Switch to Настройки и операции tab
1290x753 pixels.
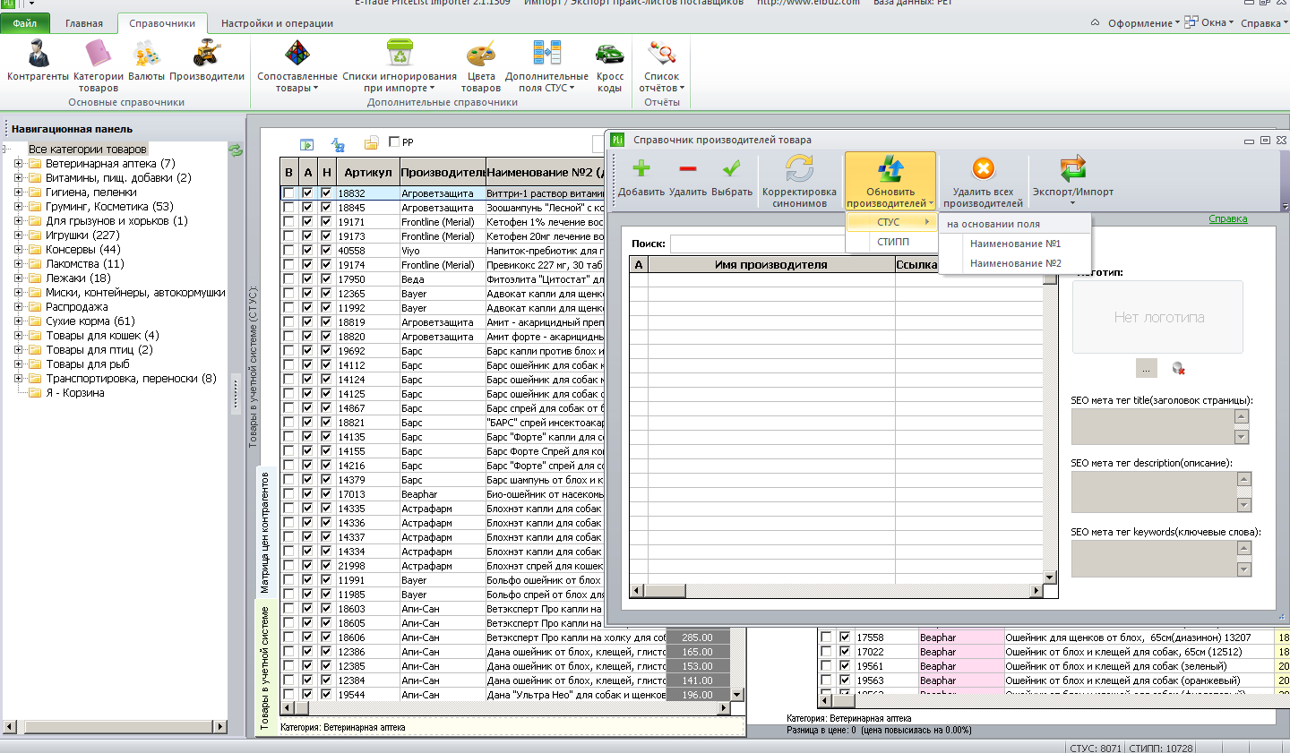(x=277, y=23)
